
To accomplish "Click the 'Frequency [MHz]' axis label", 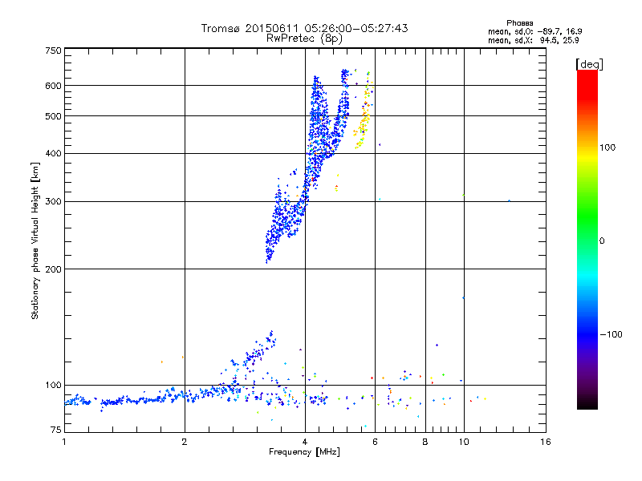I will [x=304, y=452].
